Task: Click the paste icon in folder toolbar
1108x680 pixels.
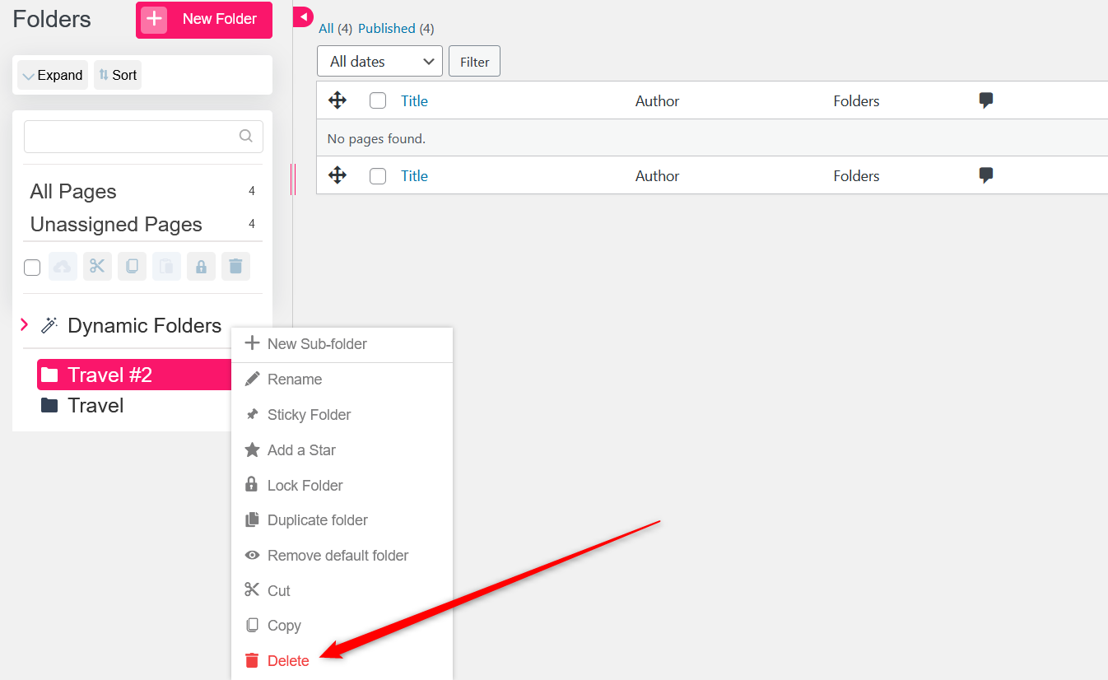Action: [x=166, y=267]
